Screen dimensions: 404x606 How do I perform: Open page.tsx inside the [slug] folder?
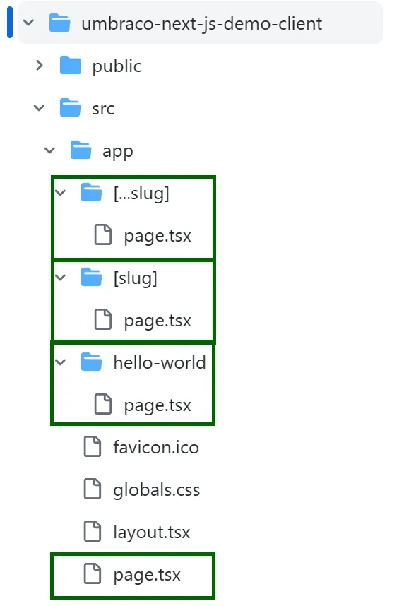click(158, 321)
